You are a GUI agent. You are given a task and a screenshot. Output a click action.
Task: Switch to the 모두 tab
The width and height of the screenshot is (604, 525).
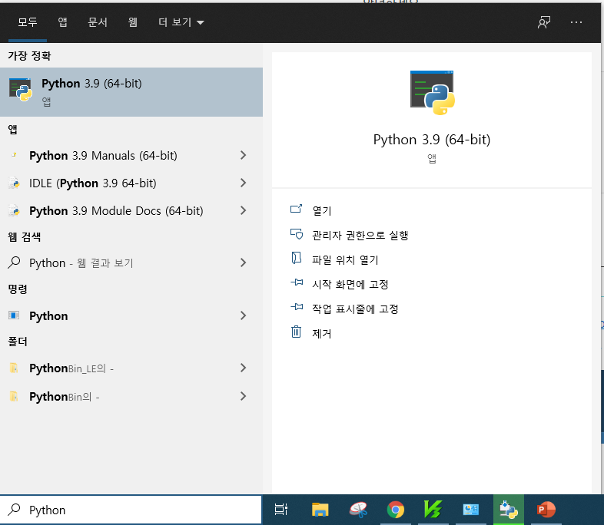point(28,22)
